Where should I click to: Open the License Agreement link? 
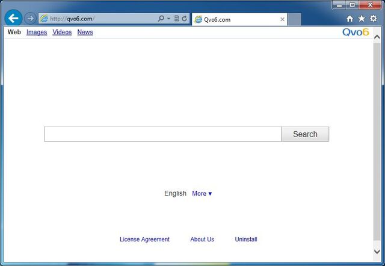click(x=144, y=240)
